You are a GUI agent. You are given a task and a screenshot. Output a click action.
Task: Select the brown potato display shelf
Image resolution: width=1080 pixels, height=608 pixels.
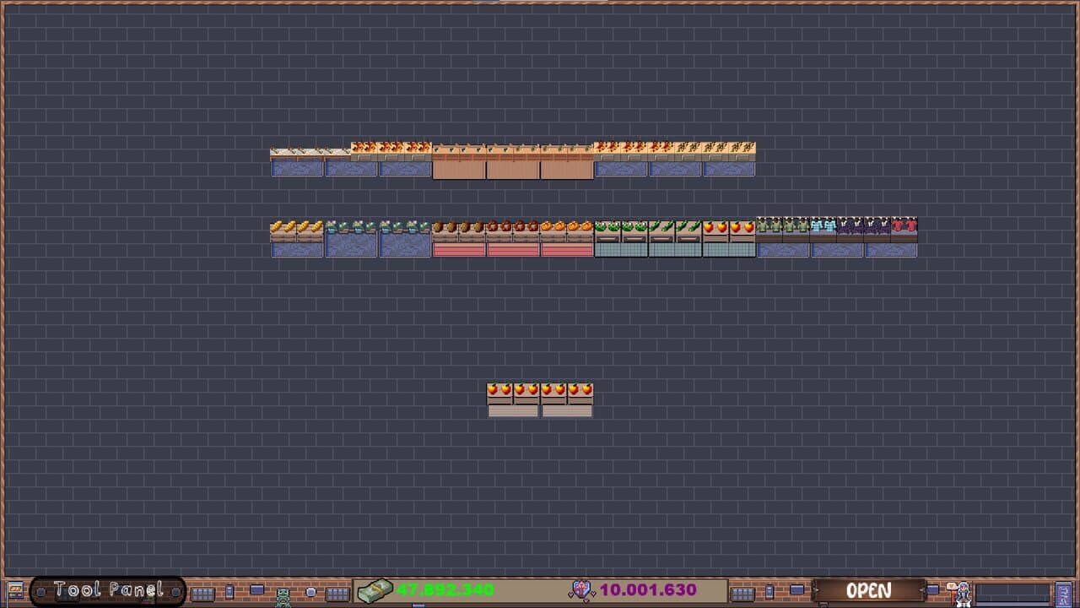coord(459,238)
